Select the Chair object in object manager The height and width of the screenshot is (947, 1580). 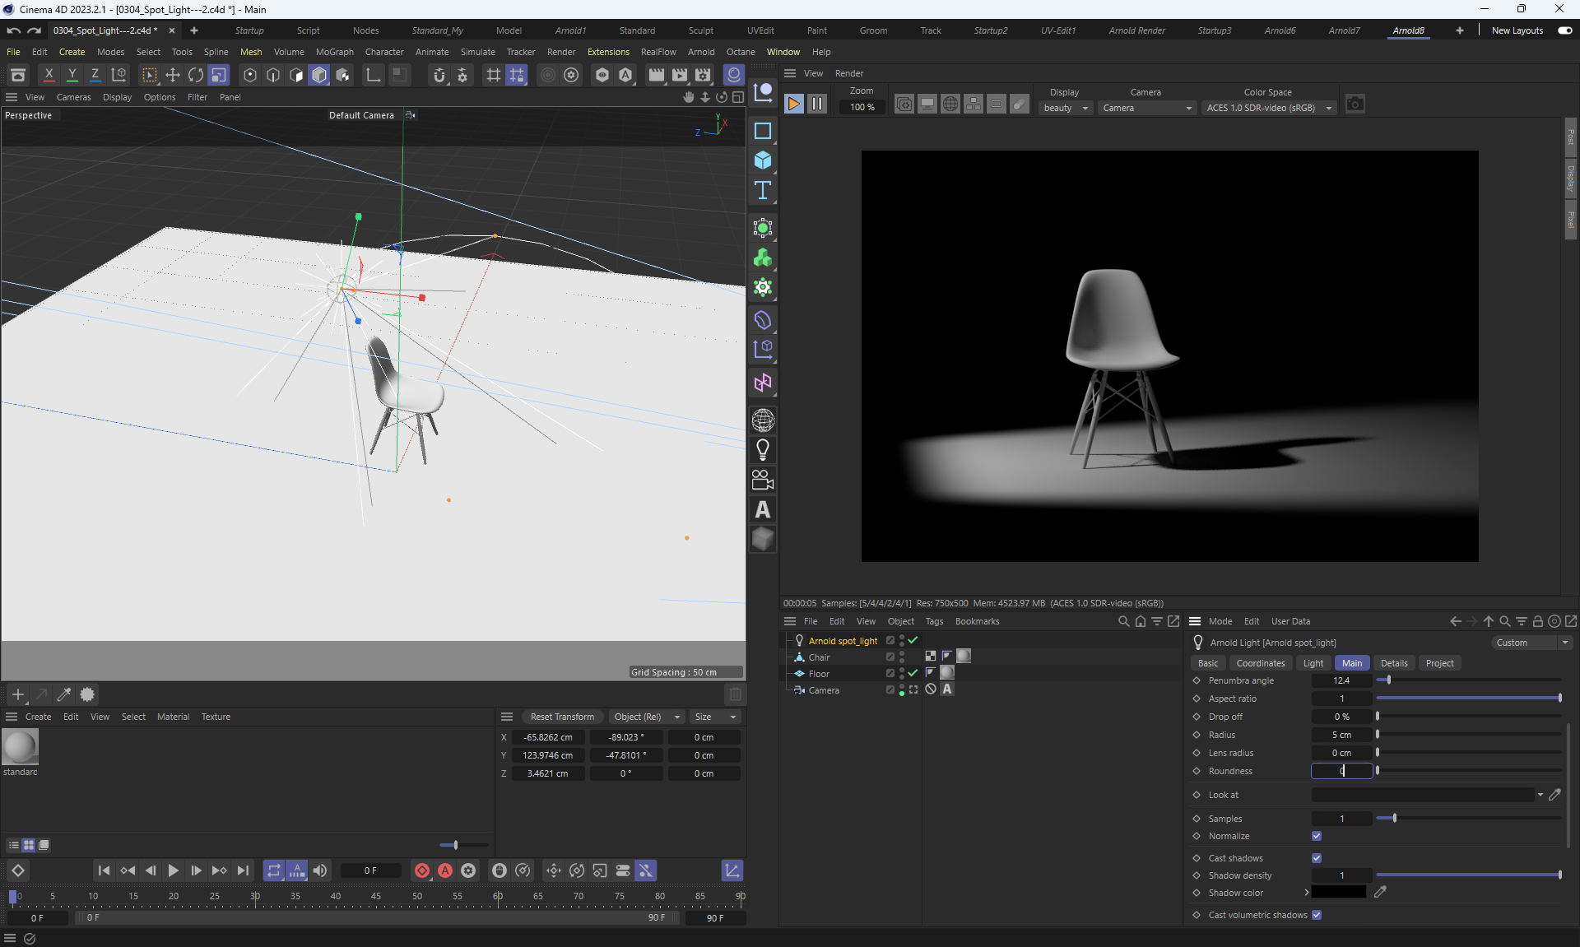(x=819, y=657)
